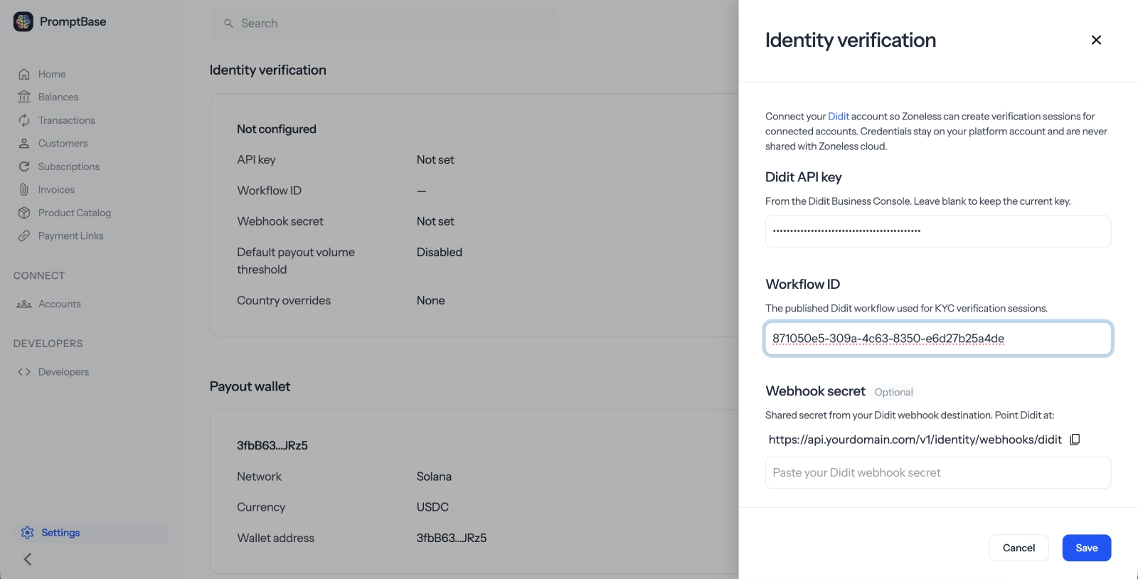Click the Country overrides 'None' value
The width and height of the screenshot is (1138, 579).
[431, 300]
